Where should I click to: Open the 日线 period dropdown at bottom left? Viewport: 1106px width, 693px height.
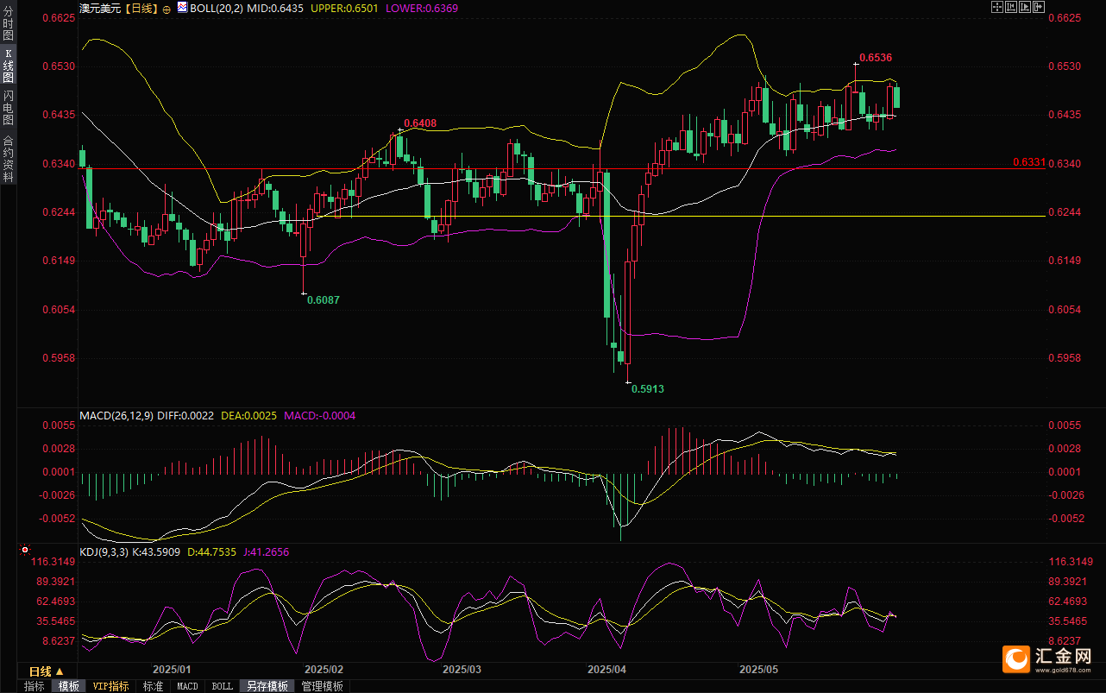46,671
